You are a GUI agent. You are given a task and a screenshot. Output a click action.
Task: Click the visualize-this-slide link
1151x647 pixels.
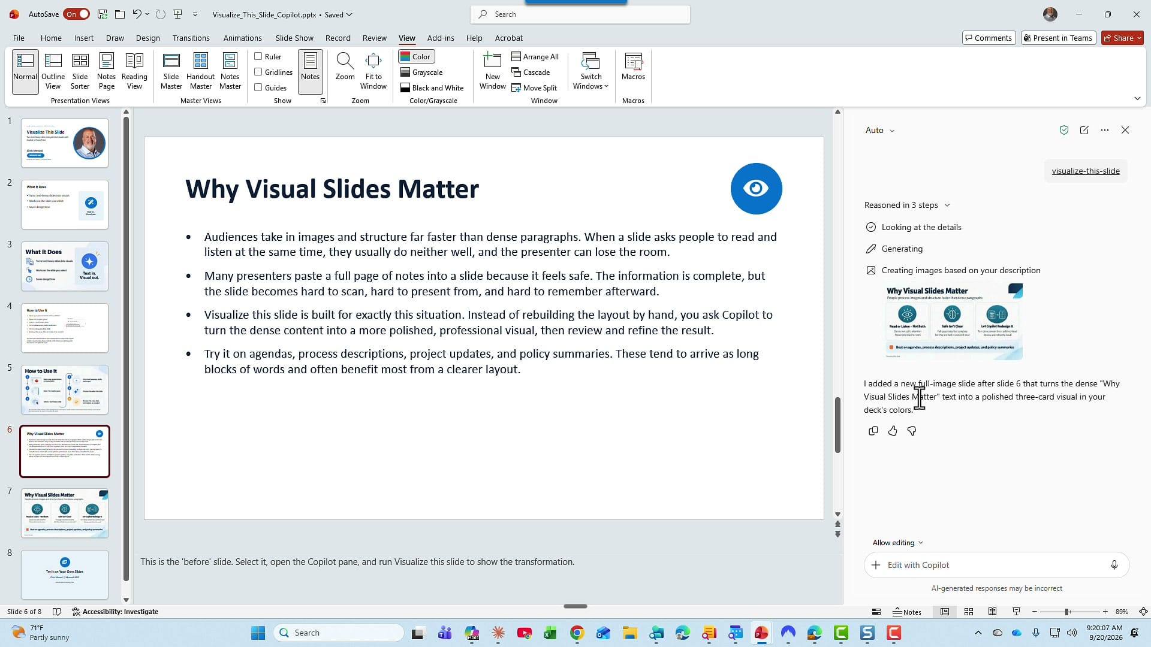1086,171
